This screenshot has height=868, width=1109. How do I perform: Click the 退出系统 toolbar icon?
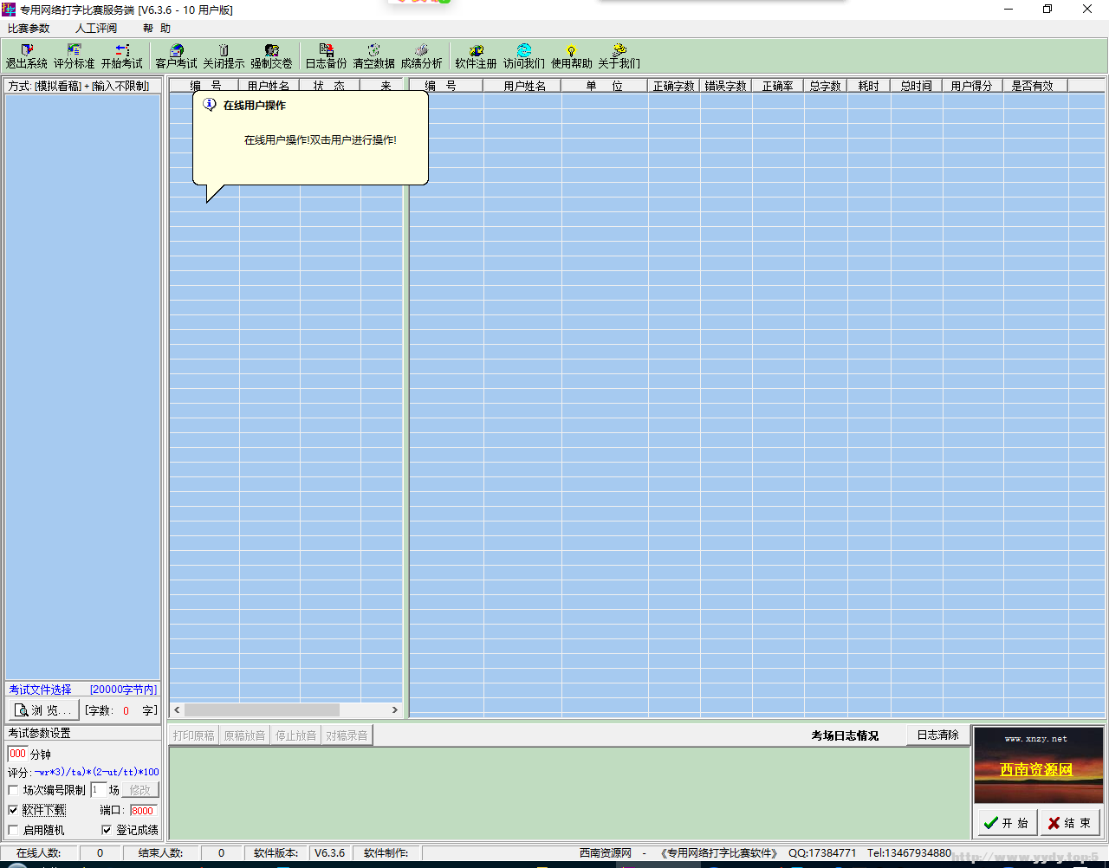[x=26, y=56]
